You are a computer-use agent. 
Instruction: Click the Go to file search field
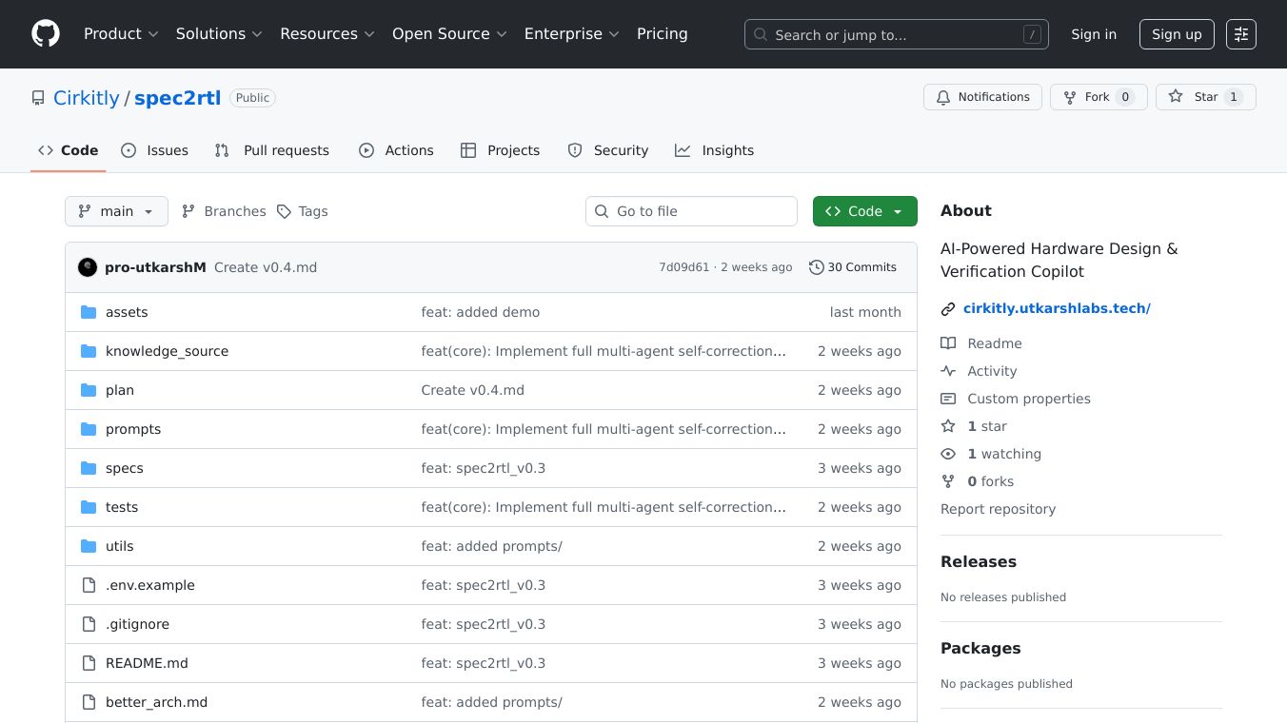coord(691,211)
